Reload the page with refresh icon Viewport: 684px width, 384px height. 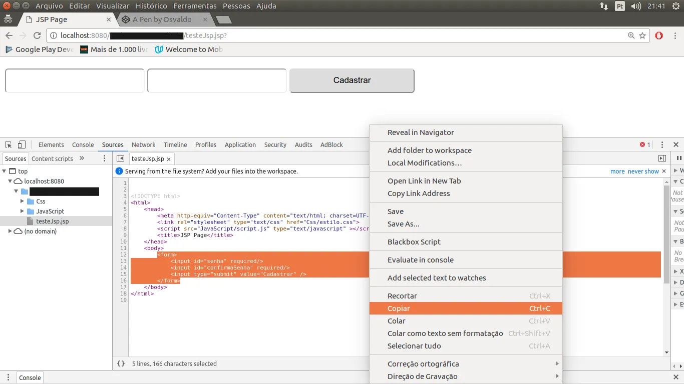click(37, 35)
